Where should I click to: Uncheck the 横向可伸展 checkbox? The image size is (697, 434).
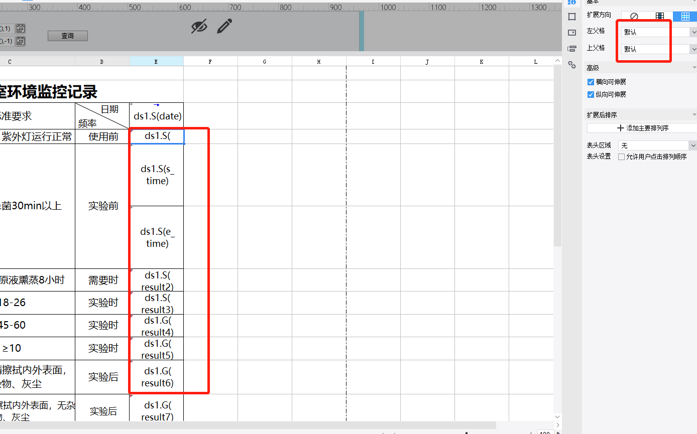point(591,82)
